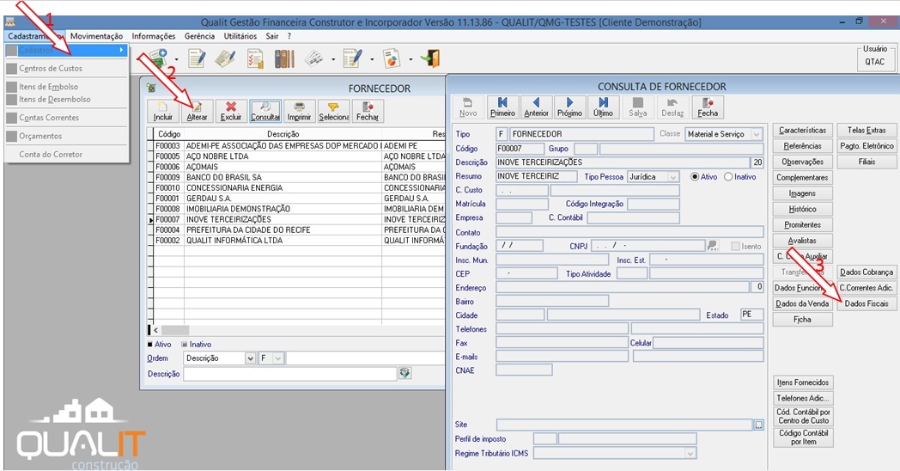Select row F00001 GERDAU S.A.

click(299, 199)
